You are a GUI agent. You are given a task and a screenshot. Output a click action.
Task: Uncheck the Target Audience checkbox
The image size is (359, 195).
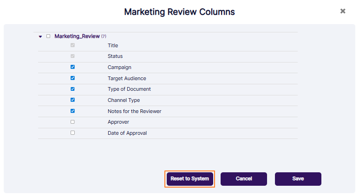[x=72, y=78]
